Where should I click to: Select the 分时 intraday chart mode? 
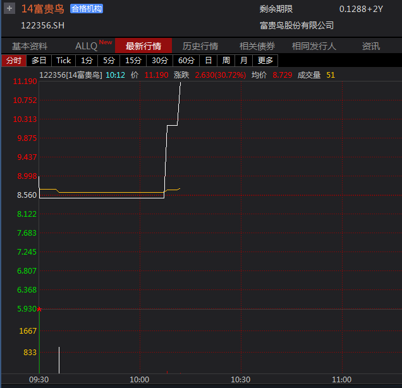(14, 61)
